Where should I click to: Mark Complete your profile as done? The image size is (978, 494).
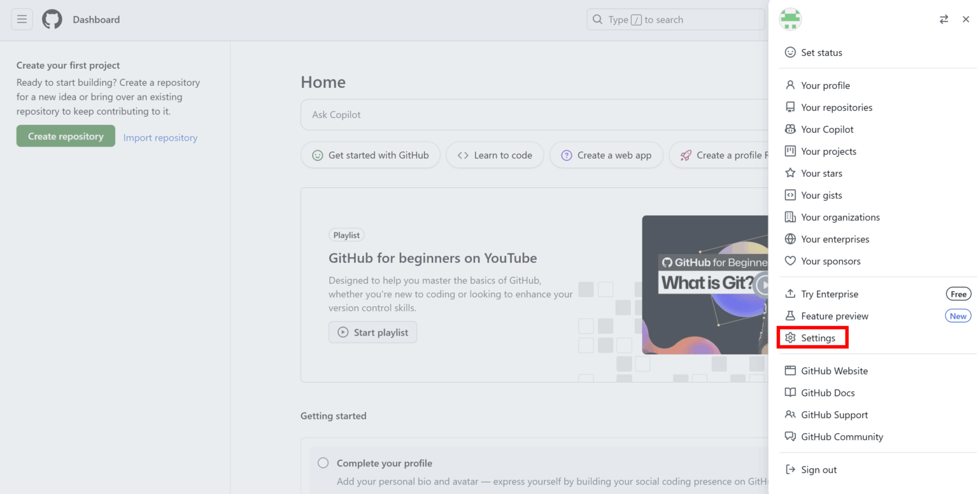coord(323,463)
